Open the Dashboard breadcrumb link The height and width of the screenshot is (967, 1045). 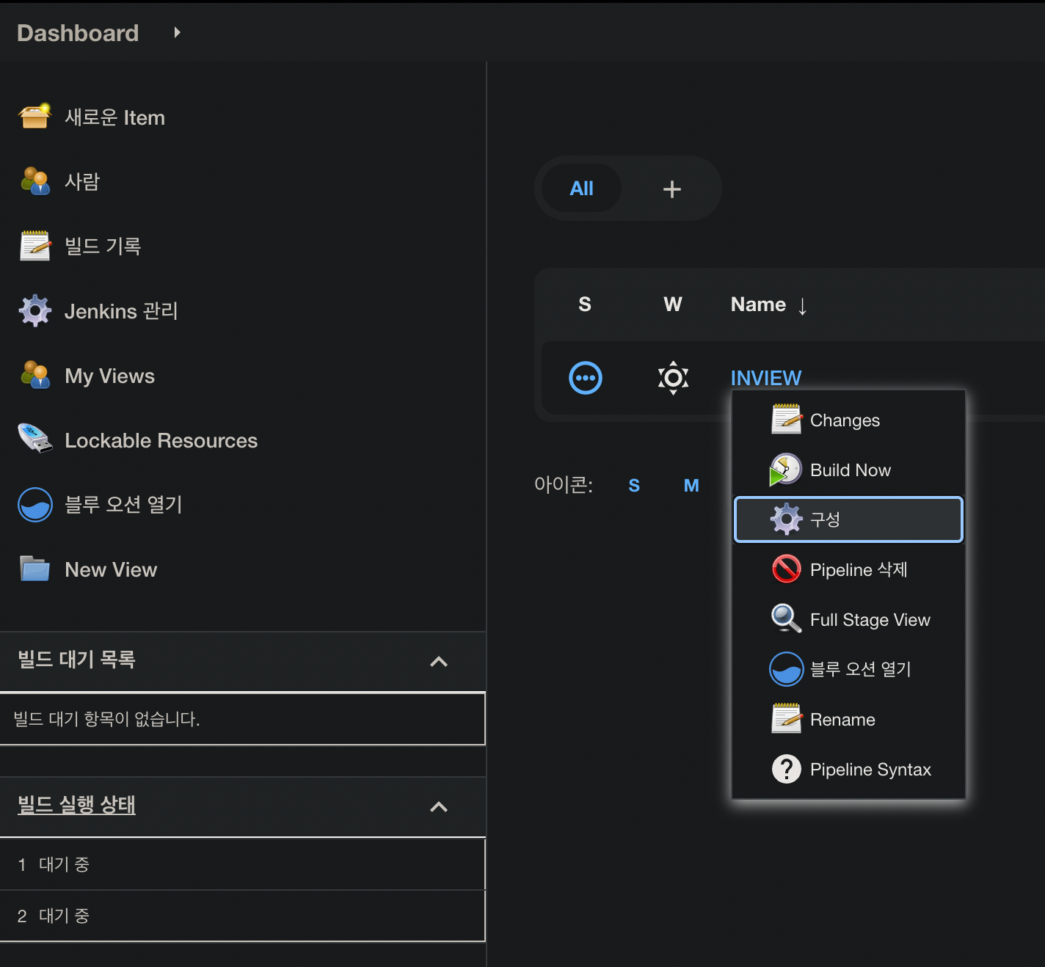click(x=78, y=33)
